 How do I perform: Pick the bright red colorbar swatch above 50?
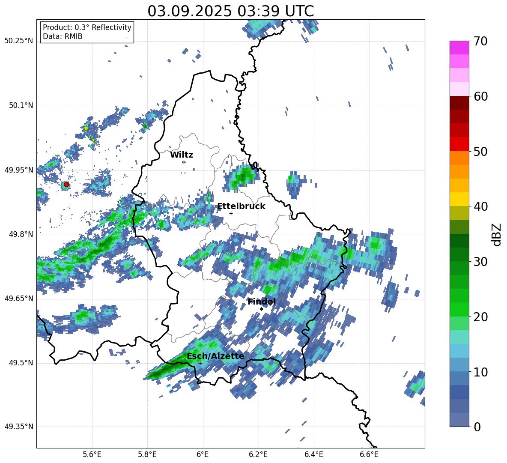(459, 144)
